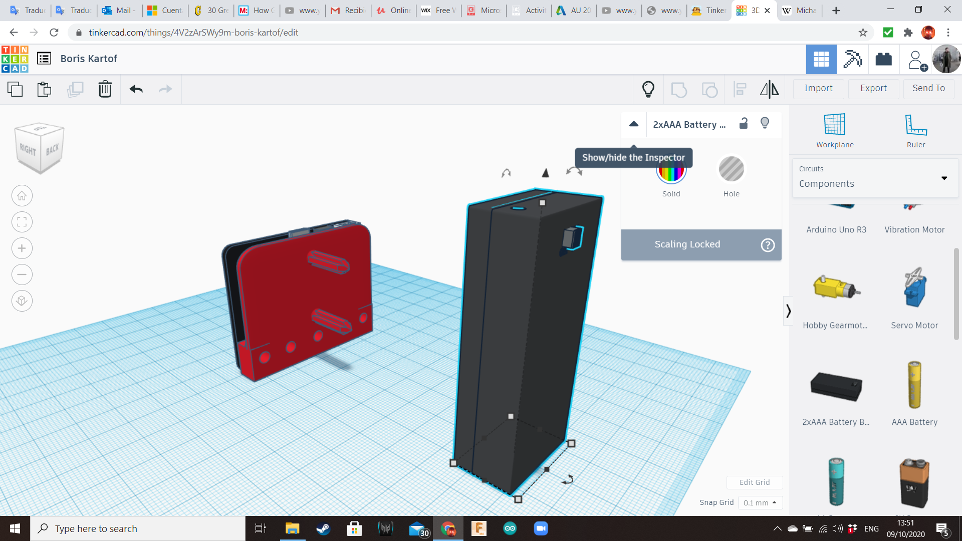
Task: Collapse the Inspector with the up arrow
Action: [x=634, y=124]
